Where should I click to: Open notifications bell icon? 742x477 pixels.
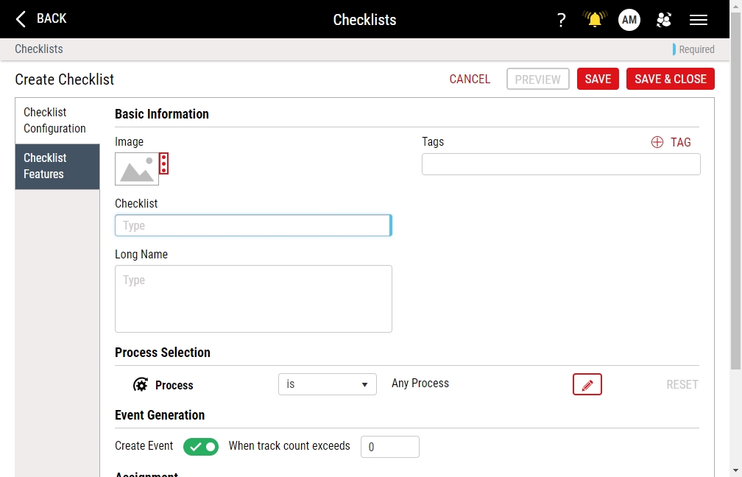click(x=595, y=19)
